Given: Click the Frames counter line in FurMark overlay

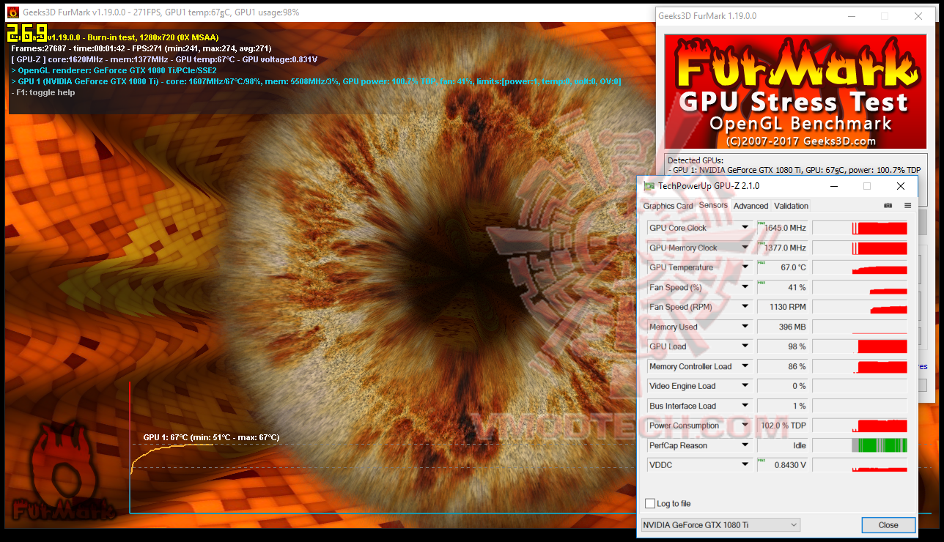Looking at the screenshot, I should pos(141,48).
